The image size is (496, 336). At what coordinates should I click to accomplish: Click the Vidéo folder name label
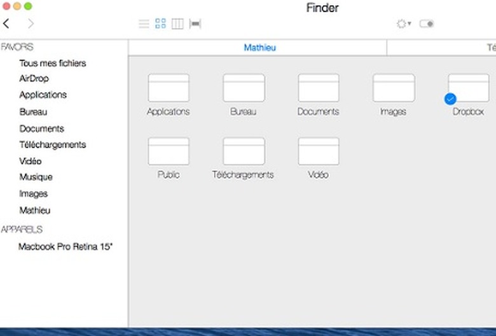[318, 174]
